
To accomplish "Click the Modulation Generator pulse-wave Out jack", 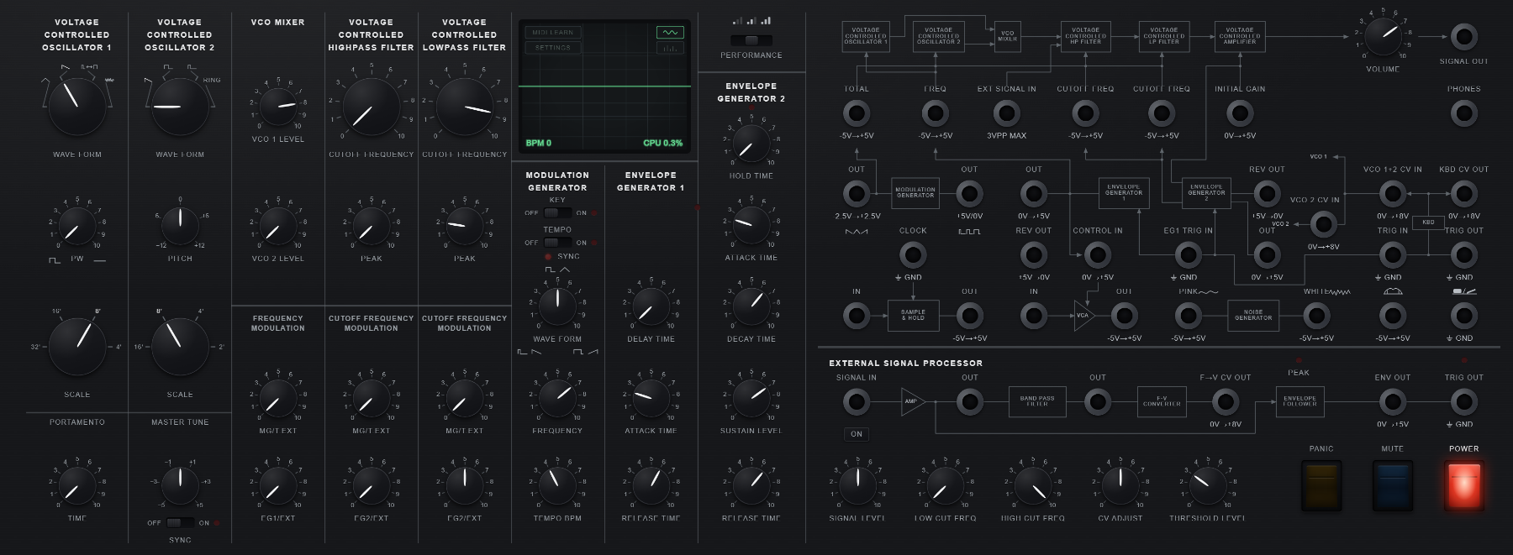I will [x=969, y=193].
